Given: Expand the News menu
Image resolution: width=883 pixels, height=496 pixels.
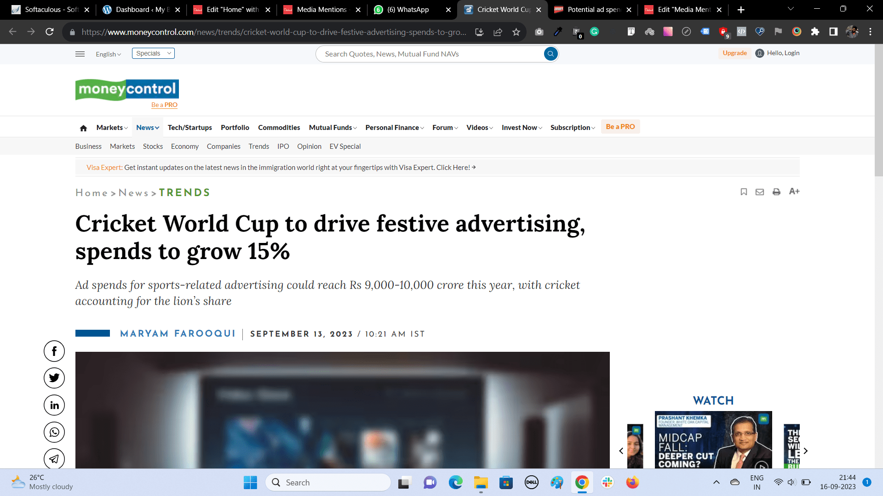Looking at the screenshot, I should 148,128.
